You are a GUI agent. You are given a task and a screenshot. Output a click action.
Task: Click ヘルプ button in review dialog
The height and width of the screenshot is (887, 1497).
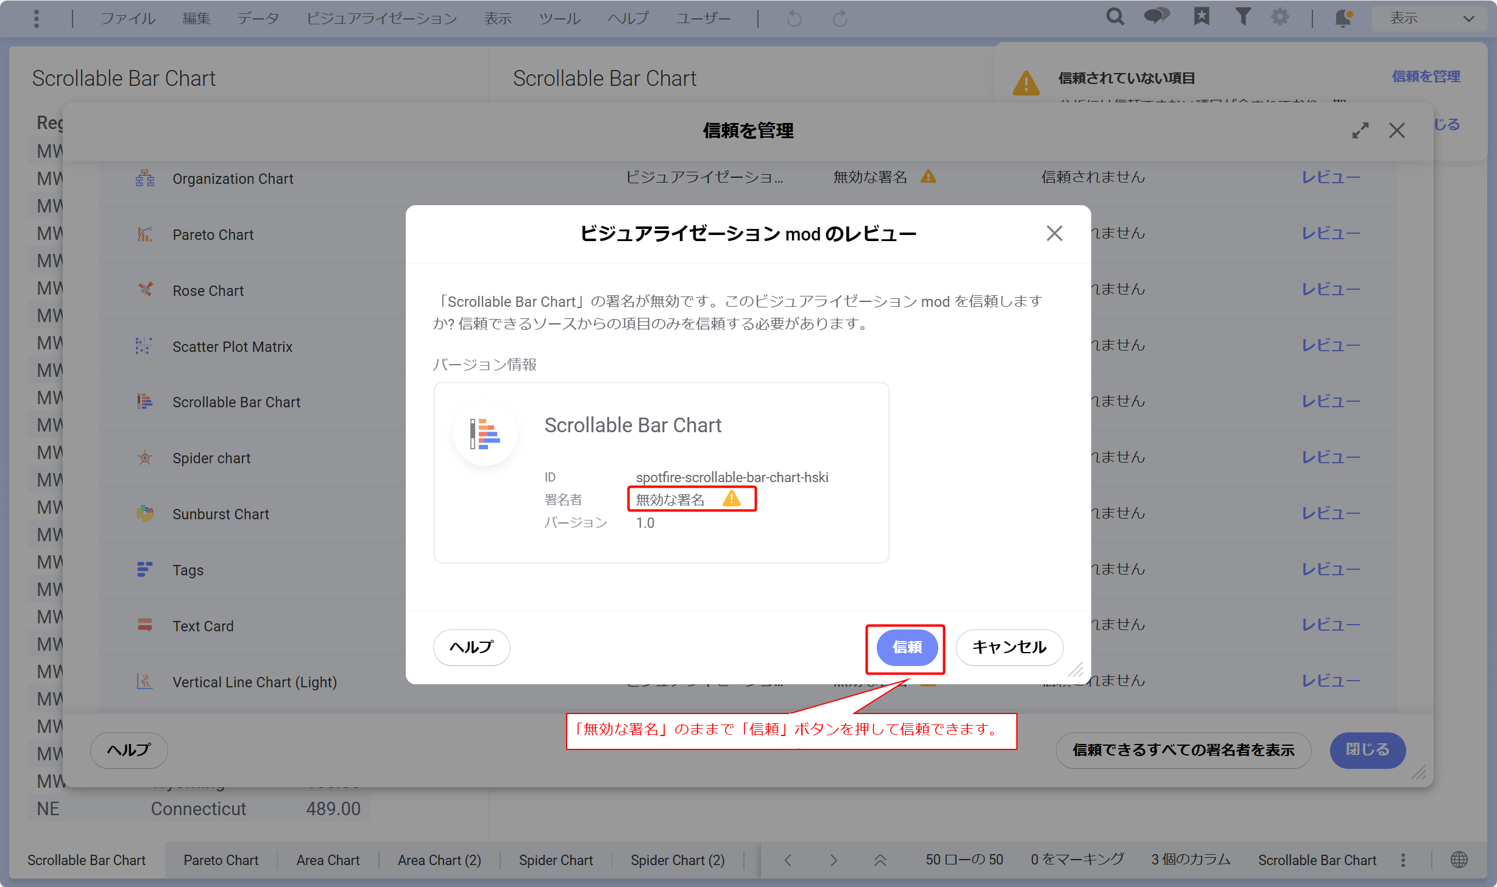point(472,647)
